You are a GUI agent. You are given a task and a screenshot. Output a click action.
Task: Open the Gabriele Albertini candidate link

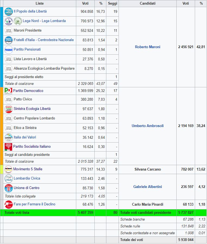click(148, 187)
